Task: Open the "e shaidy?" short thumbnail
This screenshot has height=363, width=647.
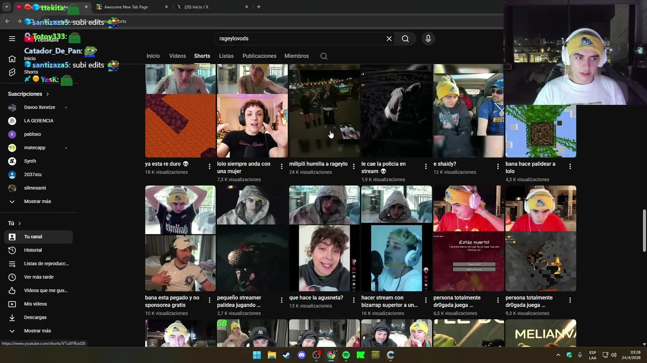Action: pos(469,111)
